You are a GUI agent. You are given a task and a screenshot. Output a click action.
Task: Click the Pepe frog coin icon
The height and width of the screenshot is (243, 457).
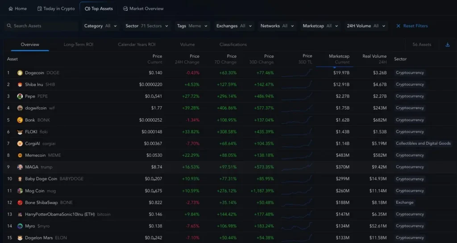[20, 96]
